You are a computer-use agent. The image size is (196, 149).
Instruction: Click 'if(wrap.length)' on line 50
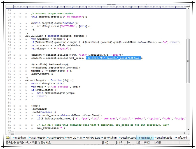[42, 90]
